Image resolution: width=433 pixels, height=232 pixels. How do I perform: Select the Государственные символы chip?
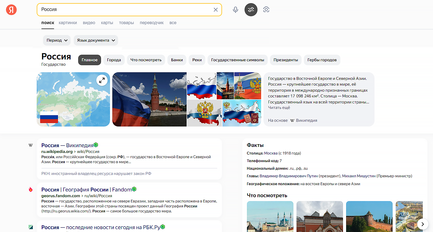[x=237, y=60]
